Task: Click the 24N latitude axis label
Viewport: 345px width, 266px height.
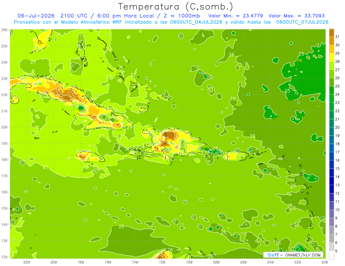Action: pos(4,62)
